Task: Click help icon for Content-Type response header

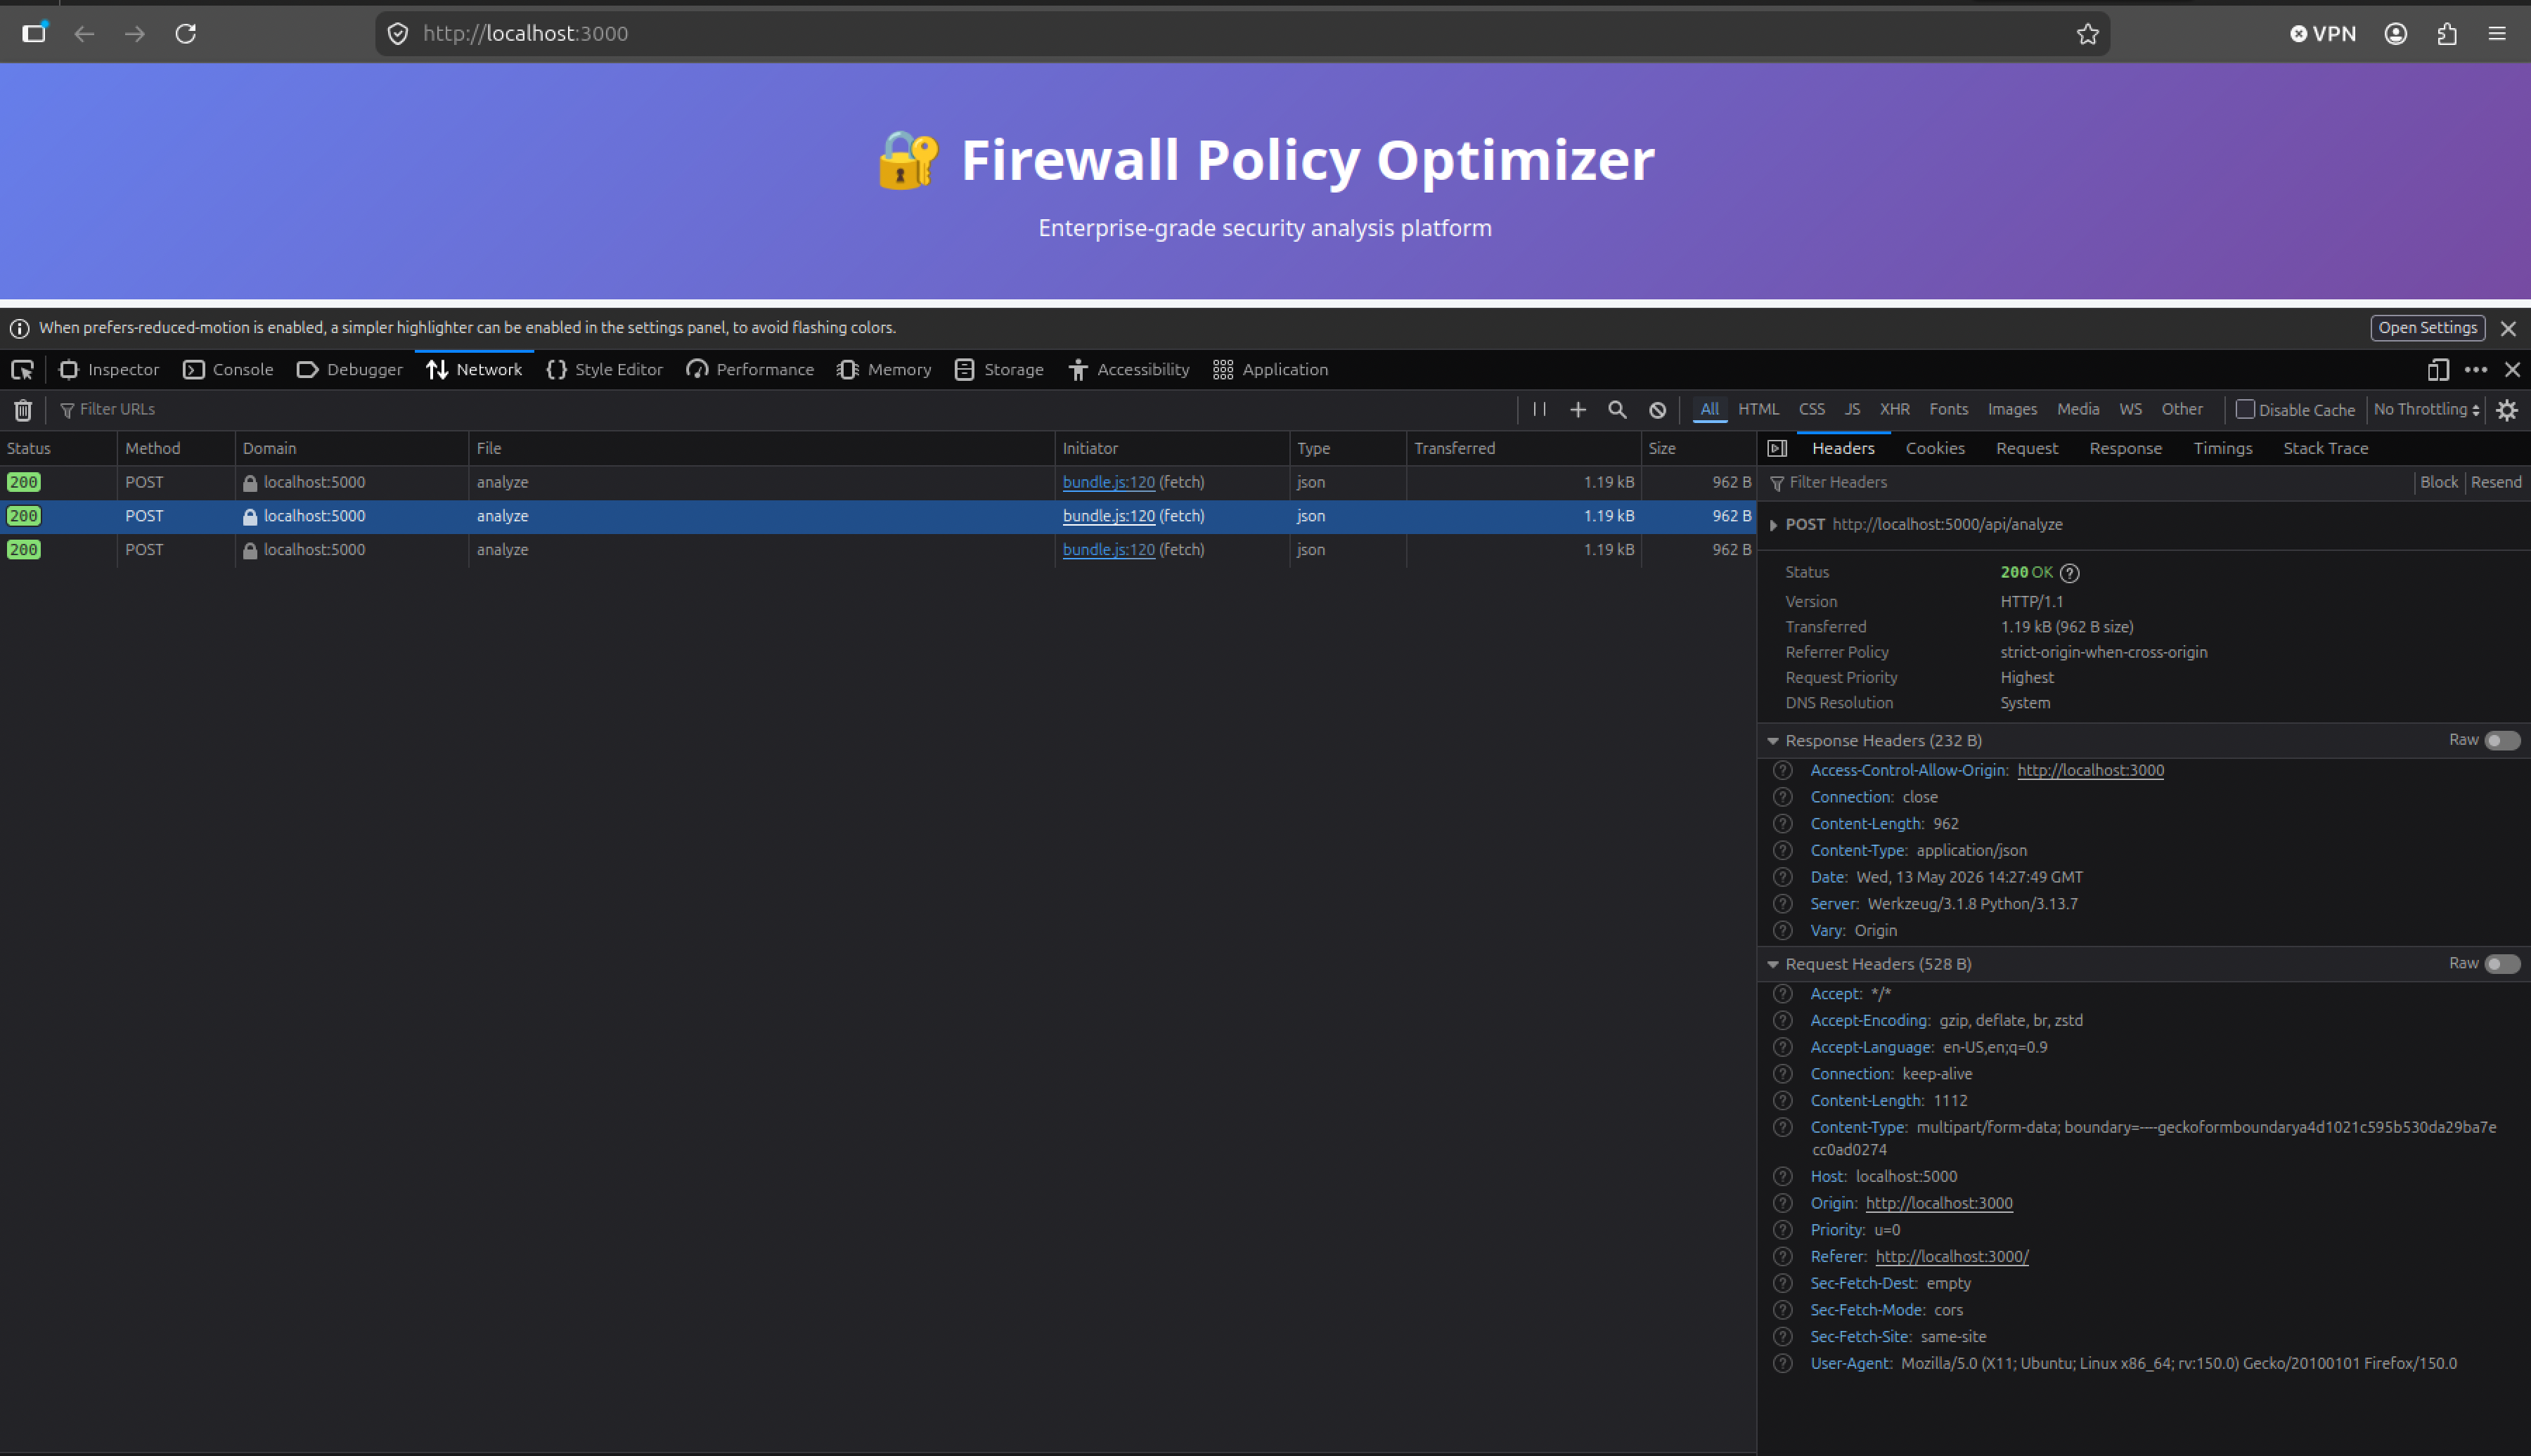Action: 1783,850
